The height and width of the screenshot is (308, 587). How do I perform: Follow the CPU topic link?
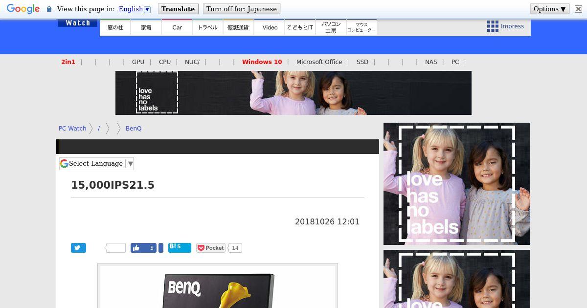click(165, 62)
